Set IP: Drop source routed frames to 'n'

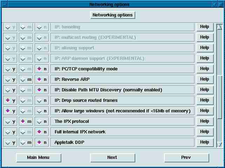(x=42, y=100)
